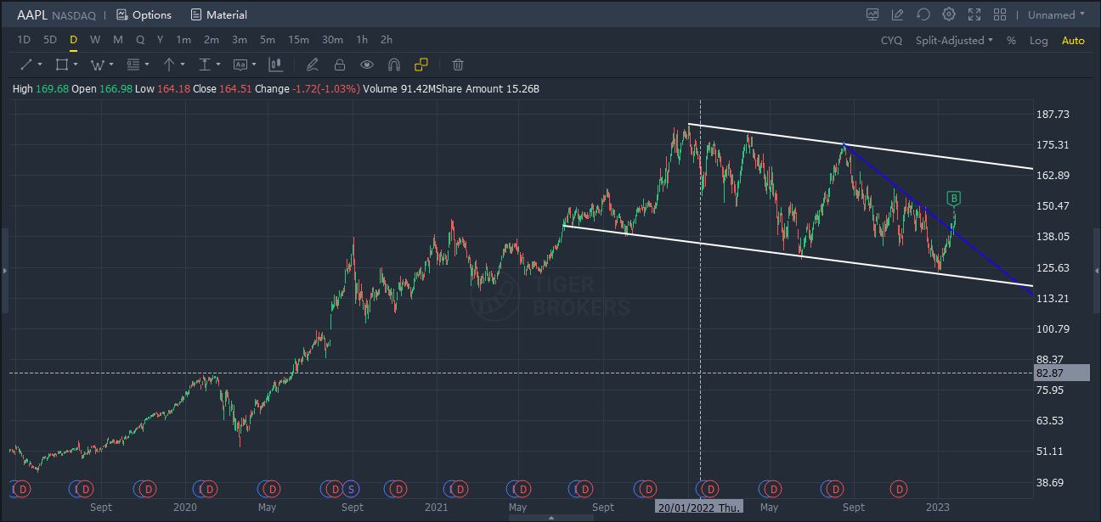The height and width of the screenshot is (522, 1101).
Task: Select the trend line drawing tool
Action: (x=25, y=65)
